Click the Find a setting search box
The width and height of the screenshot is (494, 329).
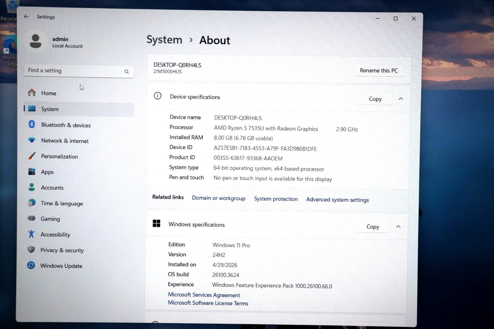click(79, 71)
